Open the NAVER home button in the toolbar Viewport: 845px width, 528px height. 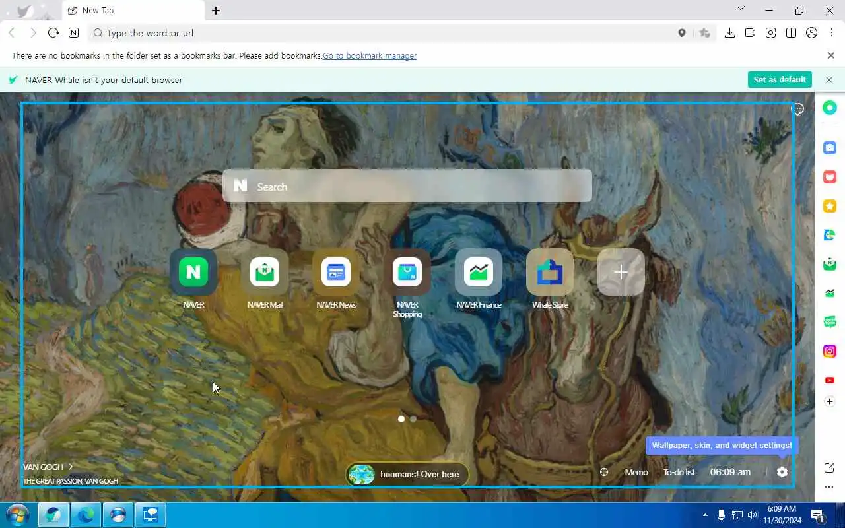click(x=73, y=33)
